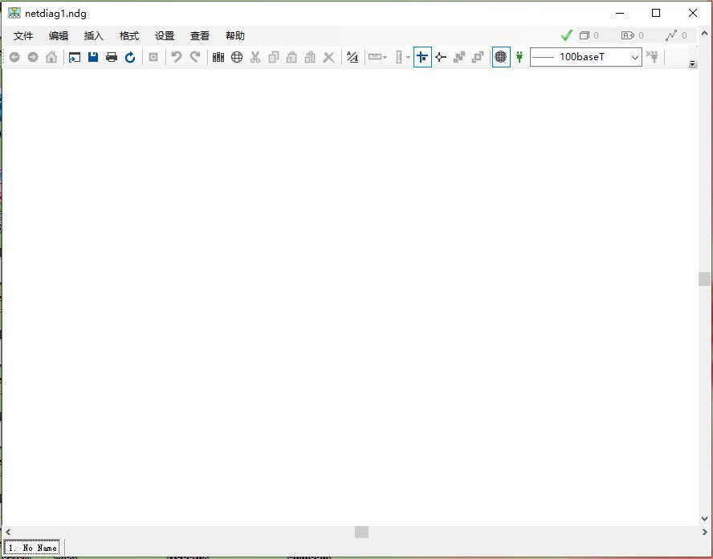
Task: Open the 插入 menu
Action: point(94,36)
